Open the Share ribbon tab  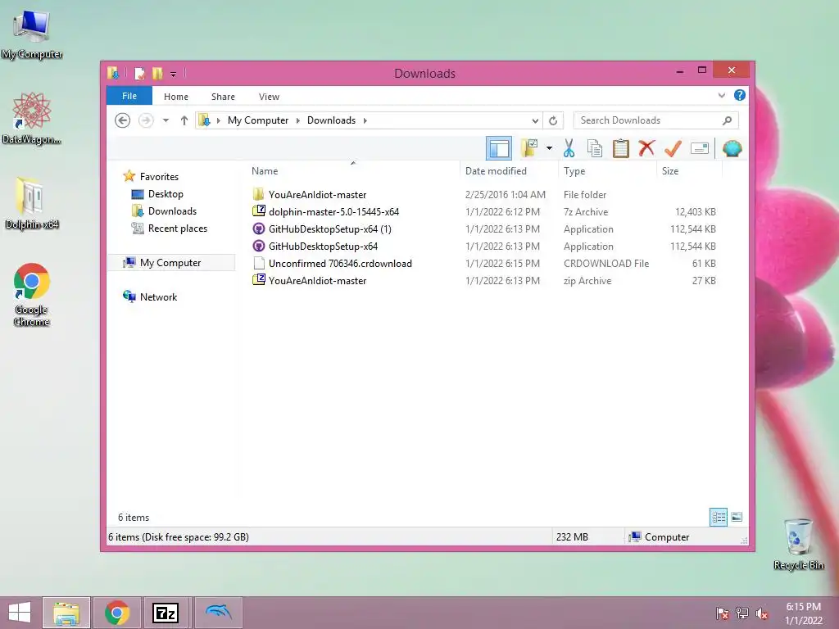point(223,97)
